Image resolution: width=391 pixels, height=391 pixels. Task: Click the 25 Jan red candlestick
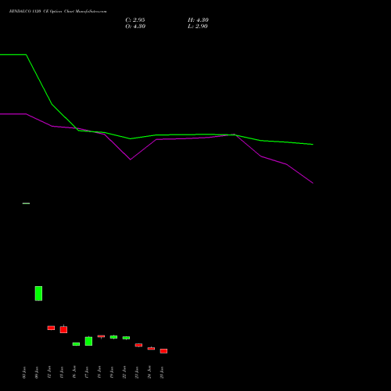[x=163, y=351]
